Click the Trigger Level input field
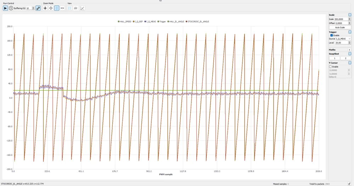354x186 pixels. (x=342, y=43)
